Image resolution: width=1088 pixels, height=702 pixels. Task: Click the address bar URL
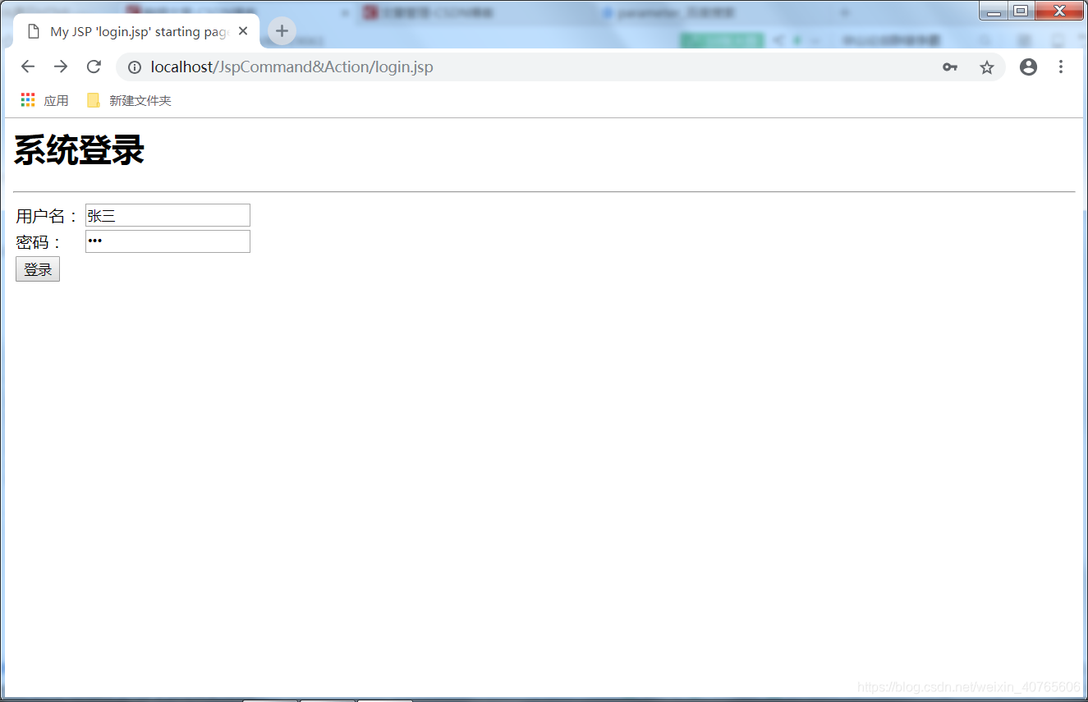pyautogui.click(x=292, y=67)
